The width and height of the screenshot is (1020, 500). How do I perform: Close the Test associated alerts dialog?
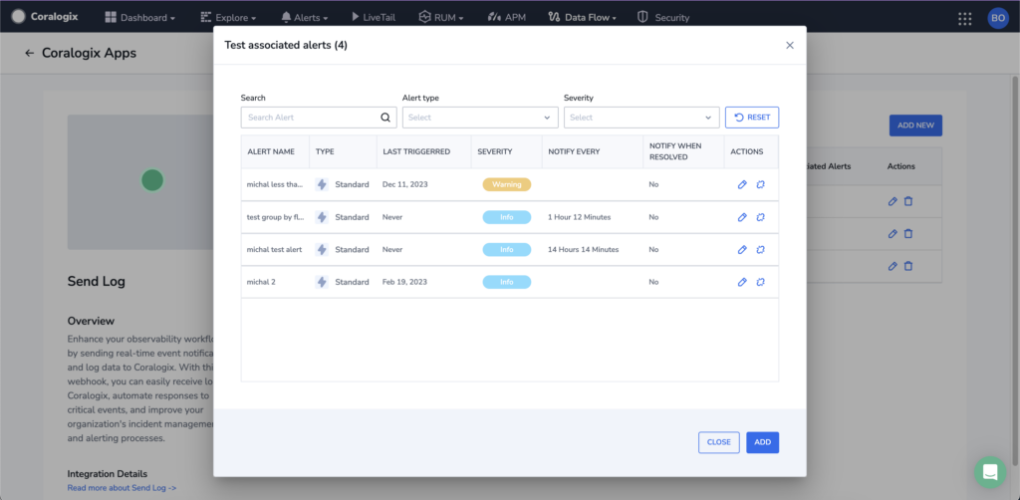(790, 46)
